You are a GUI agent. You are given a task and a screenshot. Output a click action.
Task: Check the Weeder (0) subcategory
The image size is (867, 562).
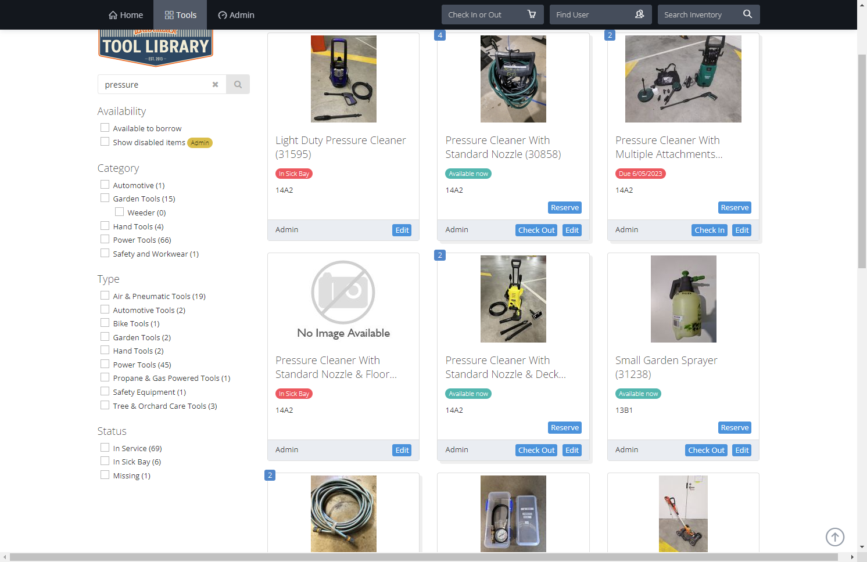[x=119, y=212]
